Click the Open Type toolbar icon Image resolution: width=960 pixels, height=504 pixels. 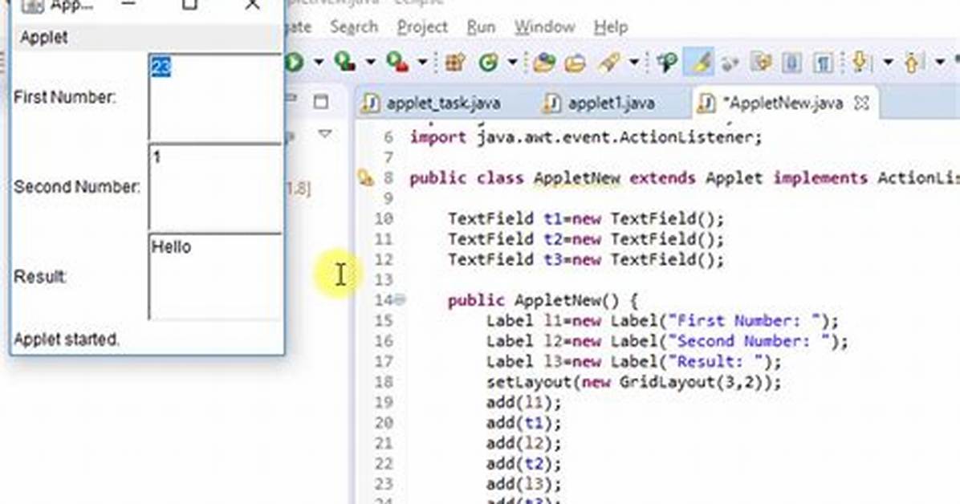[543, 62]
